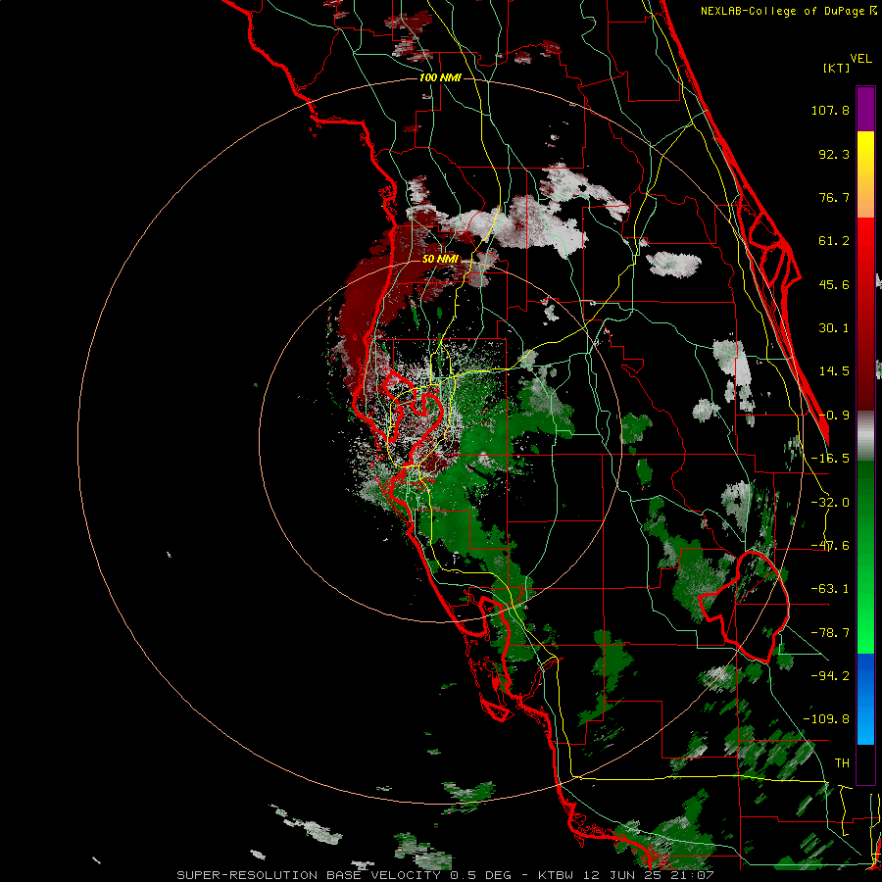Click the 14.5 velocity scale value

[834, 371]
